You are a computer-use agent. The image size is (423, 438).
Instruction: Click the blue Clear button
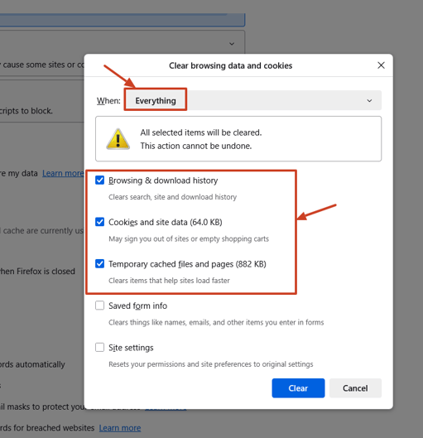[298, 388]
